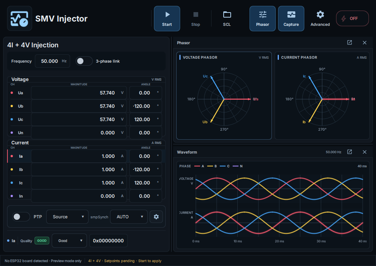Pop out the Waveform panel
Image resolution: width=376 pixels, height=266 pixels.
350,152
